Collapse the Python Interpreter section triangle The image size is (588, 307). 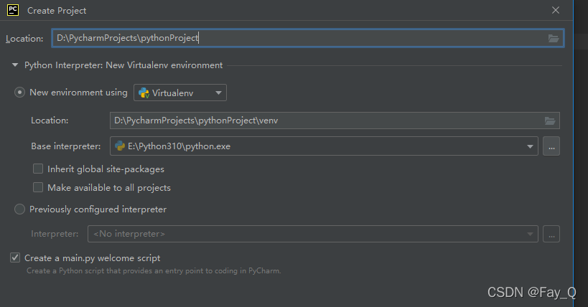coord(15,65)
